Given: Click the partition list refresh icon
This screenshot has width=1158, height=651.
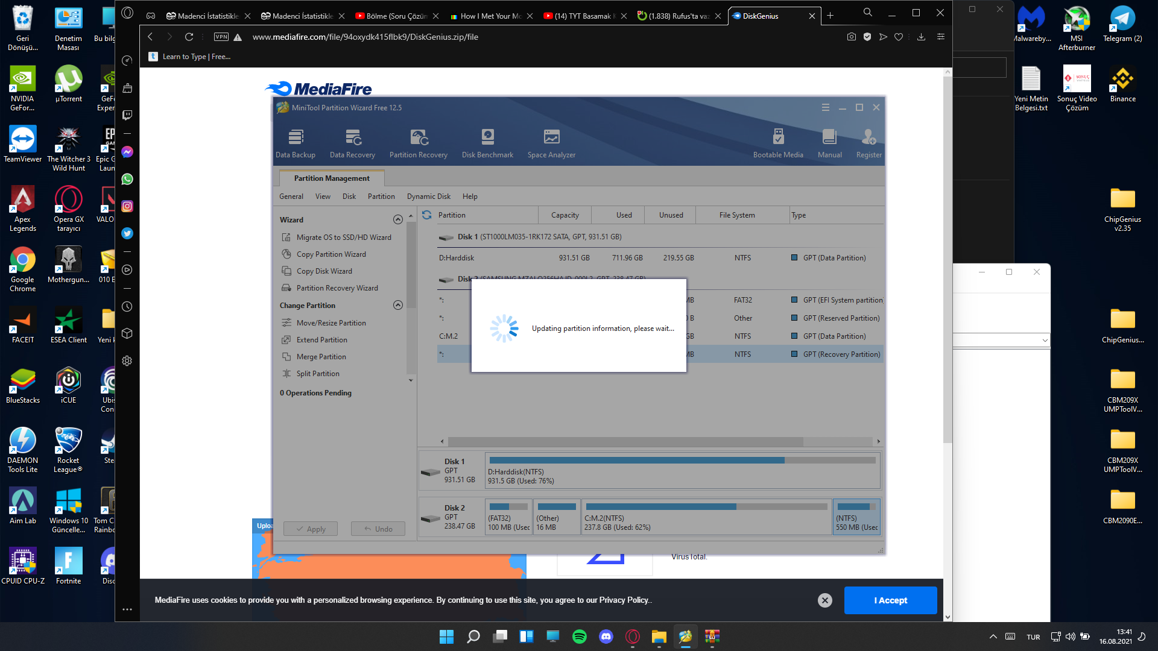Looking at the screenshot, I should point(427,215).
